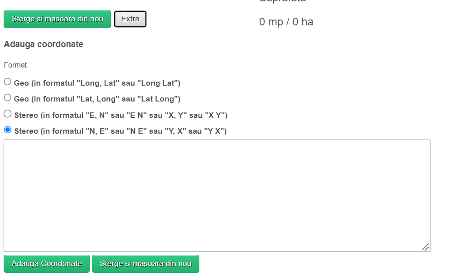Focus the empty coordinates text area

tap(217, 195)
